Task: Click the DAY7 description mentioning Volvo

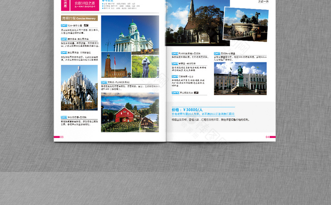Action: click(x=240, y=58)
